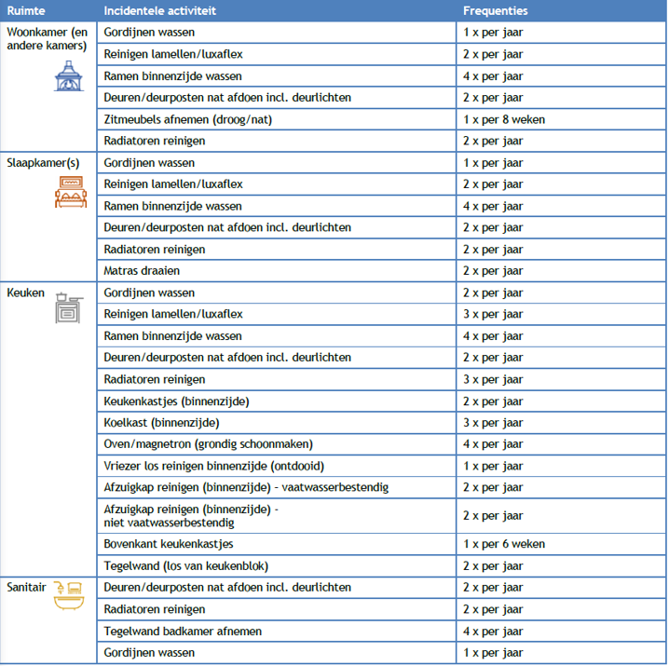Click Oven/magnetron (grondig schoonmaken)
669x666 pixels.
pyautogui.click(x=208, y=444)
